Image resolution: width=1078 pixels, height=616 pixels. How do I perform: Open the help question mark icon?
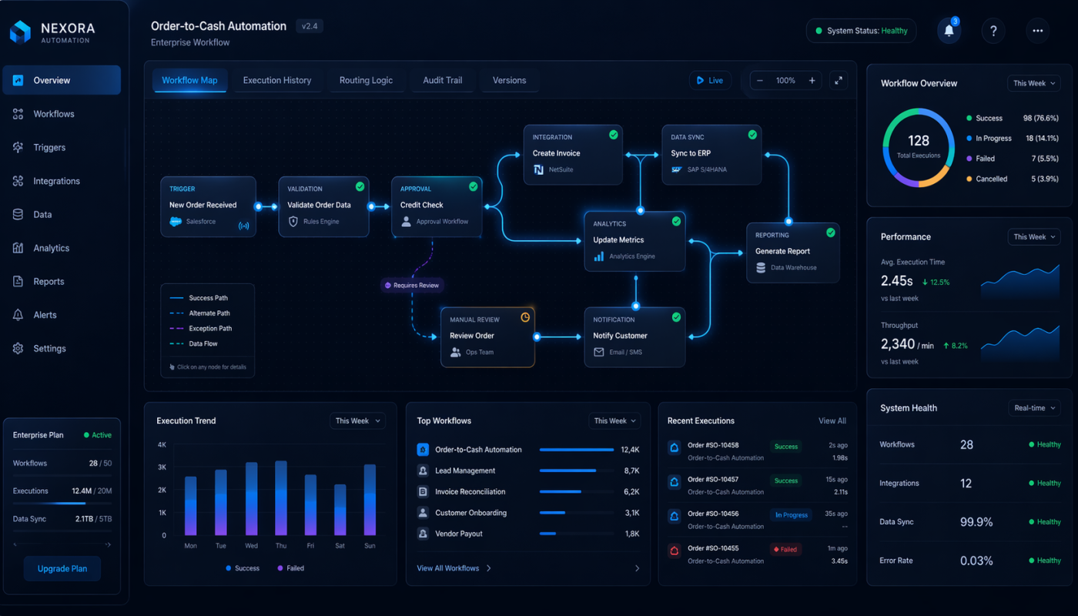click(993, 31)
